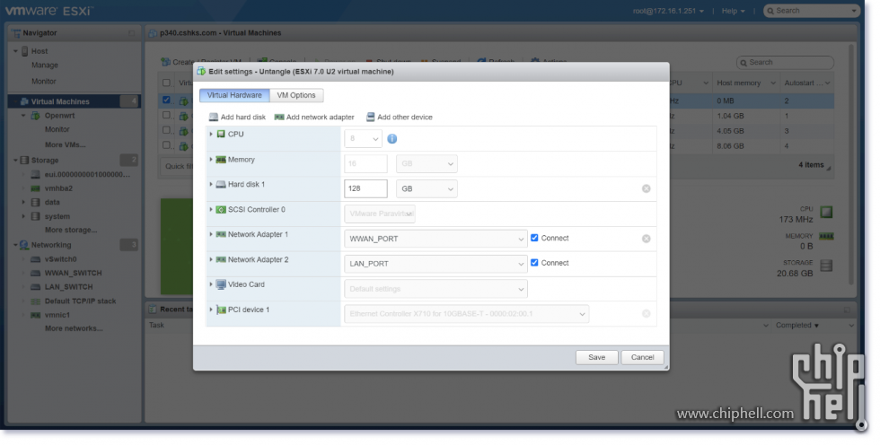Open More storage... link

coord(71,230)
